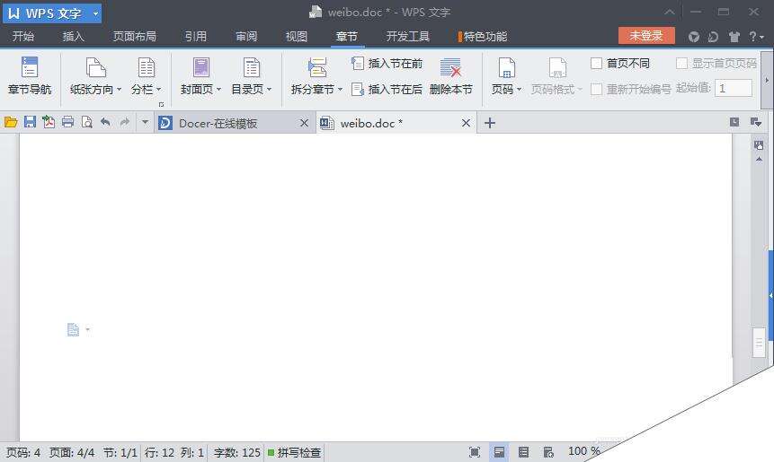This screenshot has width=774, height=462.
Task: Switch to the 引用 ribbon tab
Action: pos(195,36)
